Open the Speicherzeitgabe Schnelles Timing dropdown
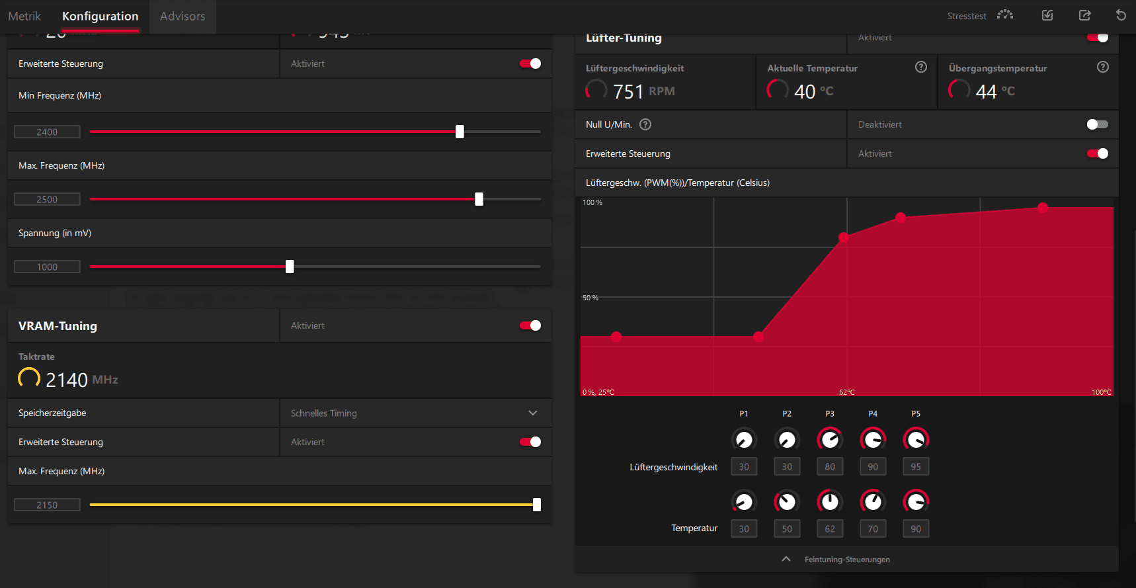This screenshot has width=1136, height=588. pyautogui.click(x=416, y=413)
